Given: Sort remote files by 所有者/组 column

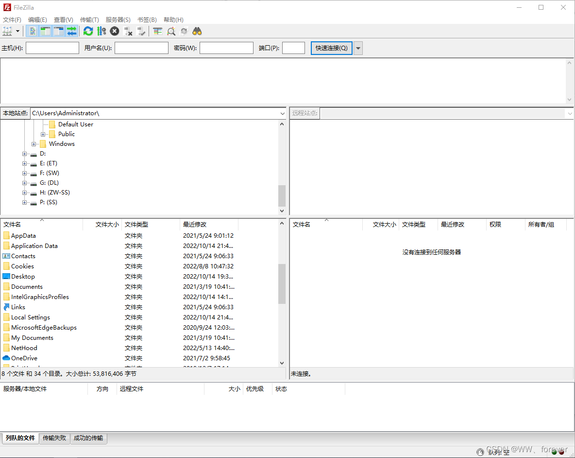Looking at the screenshot, I should tap(546, 225).
